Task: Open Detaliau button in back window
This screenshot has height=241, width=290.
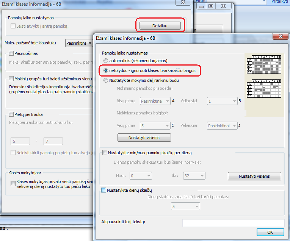Action: pos(160,26)
